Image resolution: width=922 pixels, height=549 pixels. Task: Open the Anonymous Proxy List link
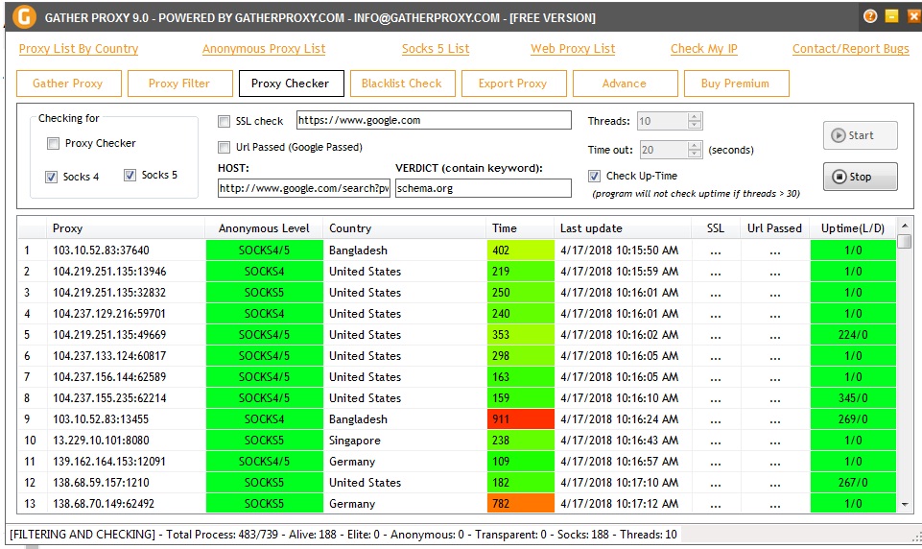264,49
